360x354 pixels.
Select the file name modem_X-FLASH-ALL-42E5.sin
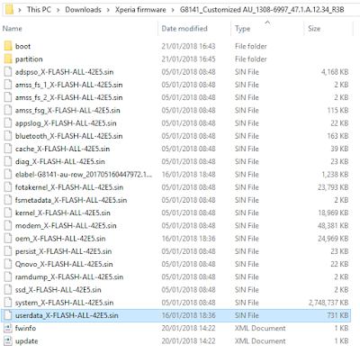tap(66, 225)
